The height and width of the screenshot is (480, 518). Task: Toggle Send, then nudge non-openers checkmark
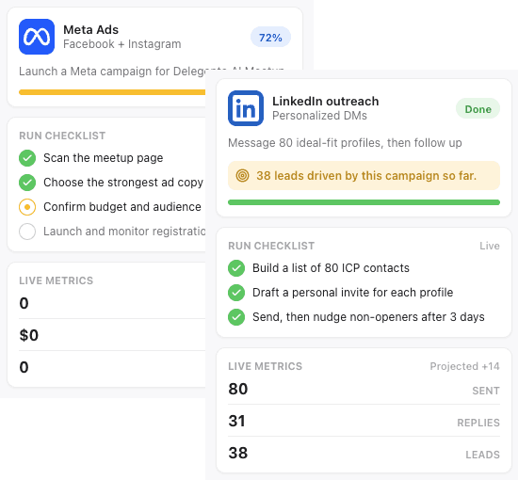click(x=236, y=317)
